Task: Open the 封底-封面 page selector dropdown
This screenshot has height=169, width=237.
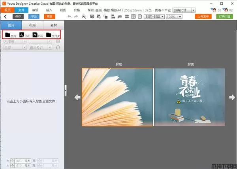Action: pos(154,17)
